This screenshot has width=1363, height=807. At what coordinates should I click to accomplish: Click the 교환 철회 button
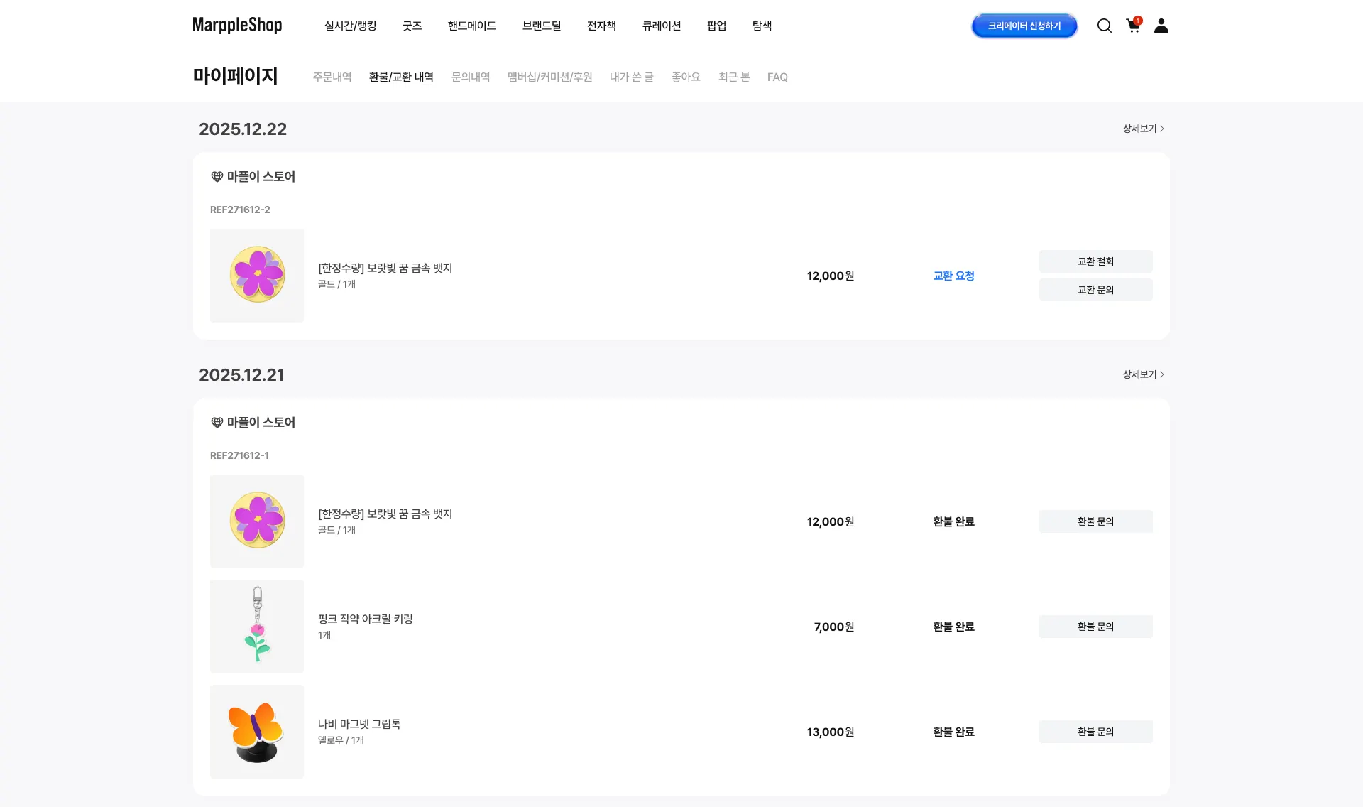pyautogui.click(x=1095, y=261)
